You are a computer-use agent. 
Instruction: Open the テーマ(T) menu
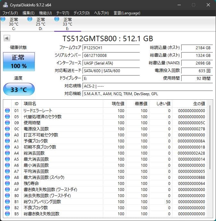[63, 13]
